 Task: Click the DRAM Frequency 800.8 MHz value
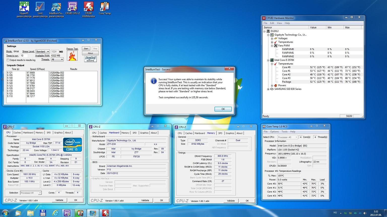tap(223, 156)
